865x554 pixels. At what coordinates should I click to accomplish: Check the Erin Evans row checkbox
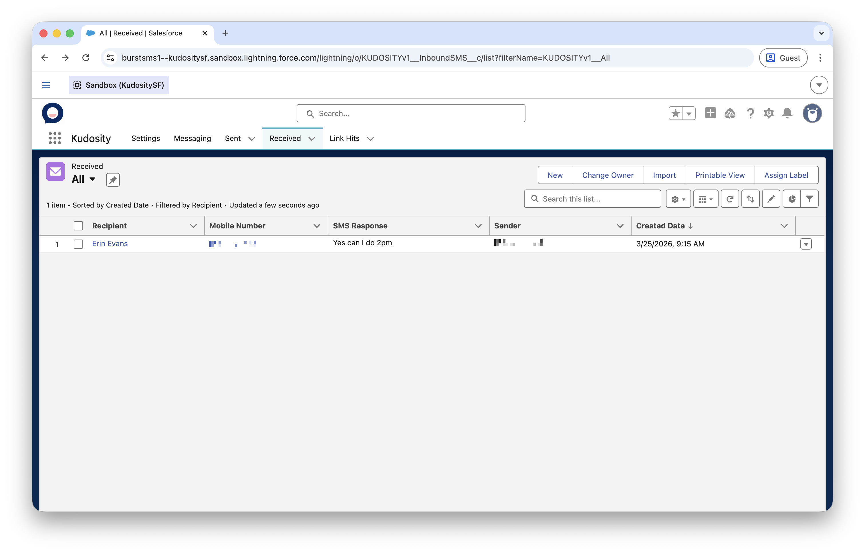pyautogui.click(x=78, y=244)
